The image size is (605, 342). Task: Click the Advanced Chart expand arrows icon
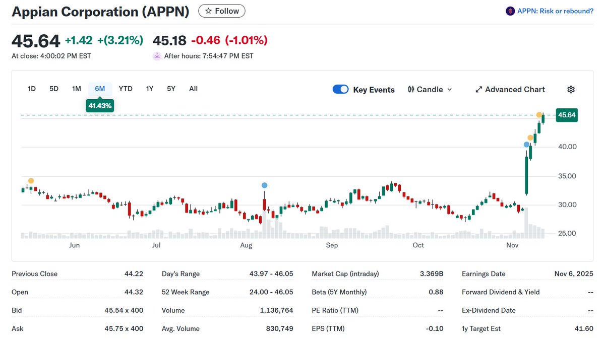[x=479, y=89]
